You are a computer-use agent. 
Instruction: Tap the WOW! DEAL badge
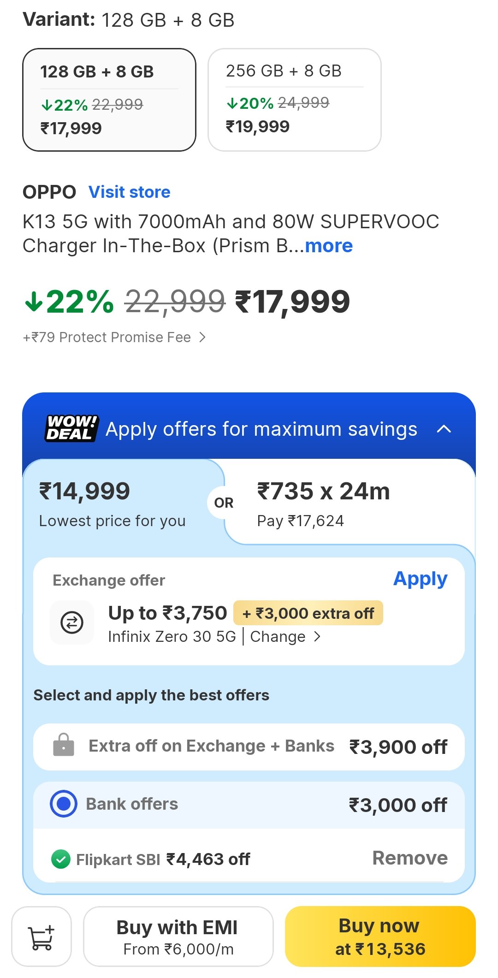pos(71,428)
